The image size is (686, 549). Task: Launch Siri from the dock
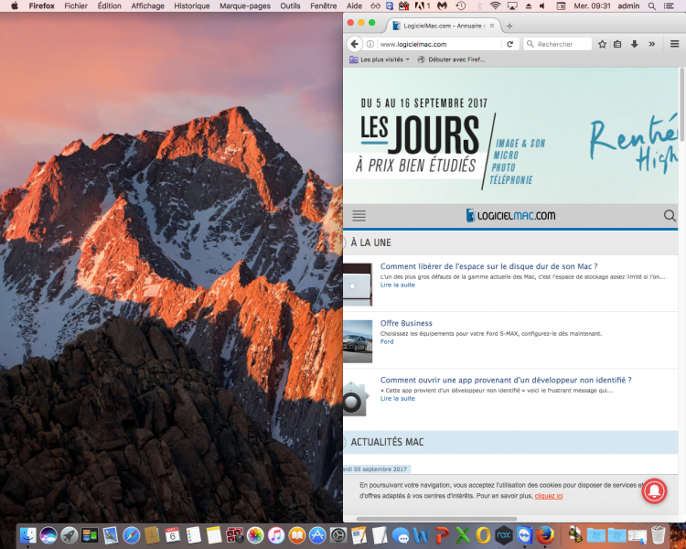tap(48, 535)
